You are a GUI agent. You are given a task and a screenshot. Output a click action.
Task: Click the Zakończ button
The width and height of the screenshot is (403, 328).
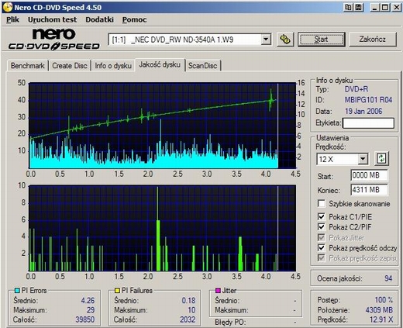point(373,40)
